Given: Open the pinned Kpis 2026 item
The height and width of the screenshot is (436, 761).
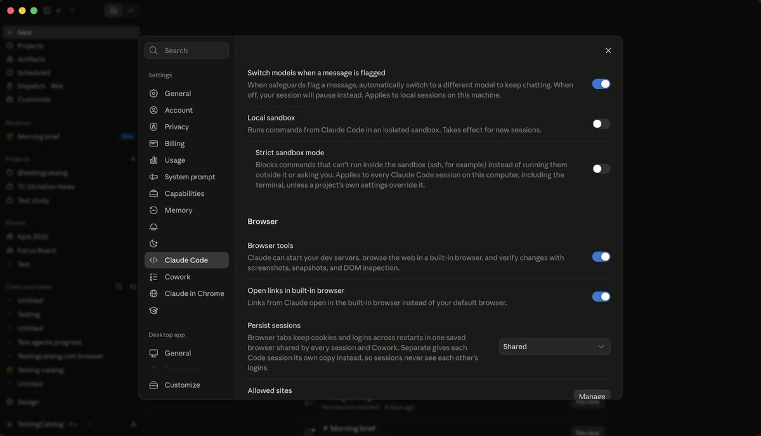Looking at the screenshot, I should pos(71,236).
